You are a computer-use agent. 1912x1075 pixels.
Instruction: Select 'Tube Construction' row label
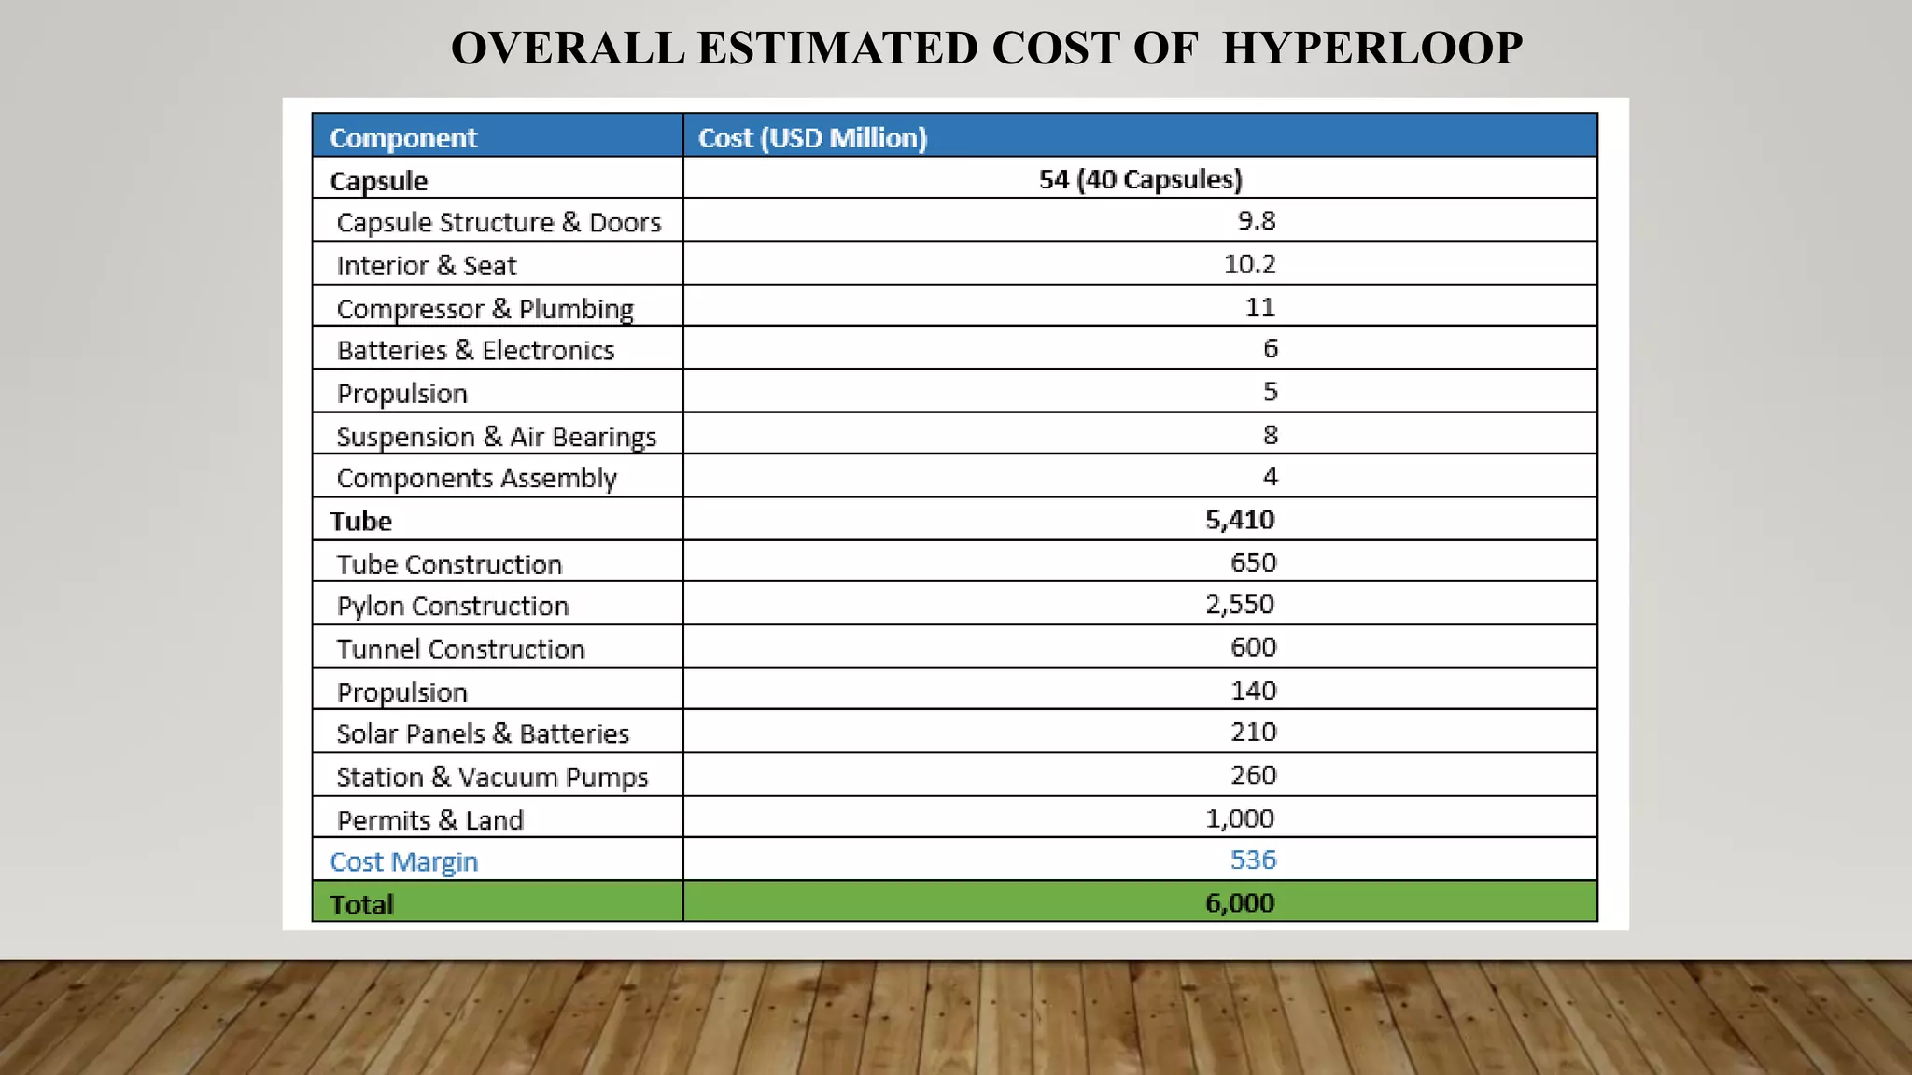tap(449, 565)
